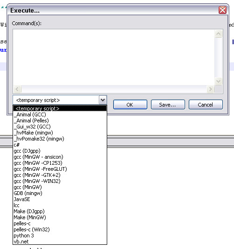Pick JavaSE in the script list
This screenshot has height=249, width=234.
click(x=60, y=199)
